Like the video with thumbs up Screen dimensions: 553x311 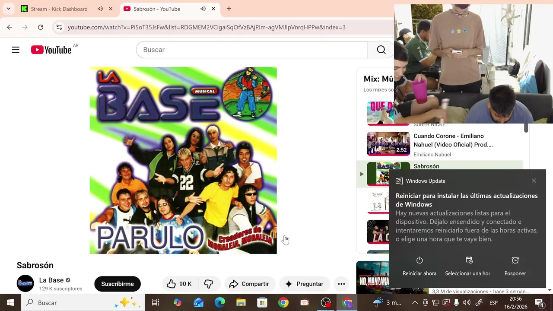coord(180,284)
